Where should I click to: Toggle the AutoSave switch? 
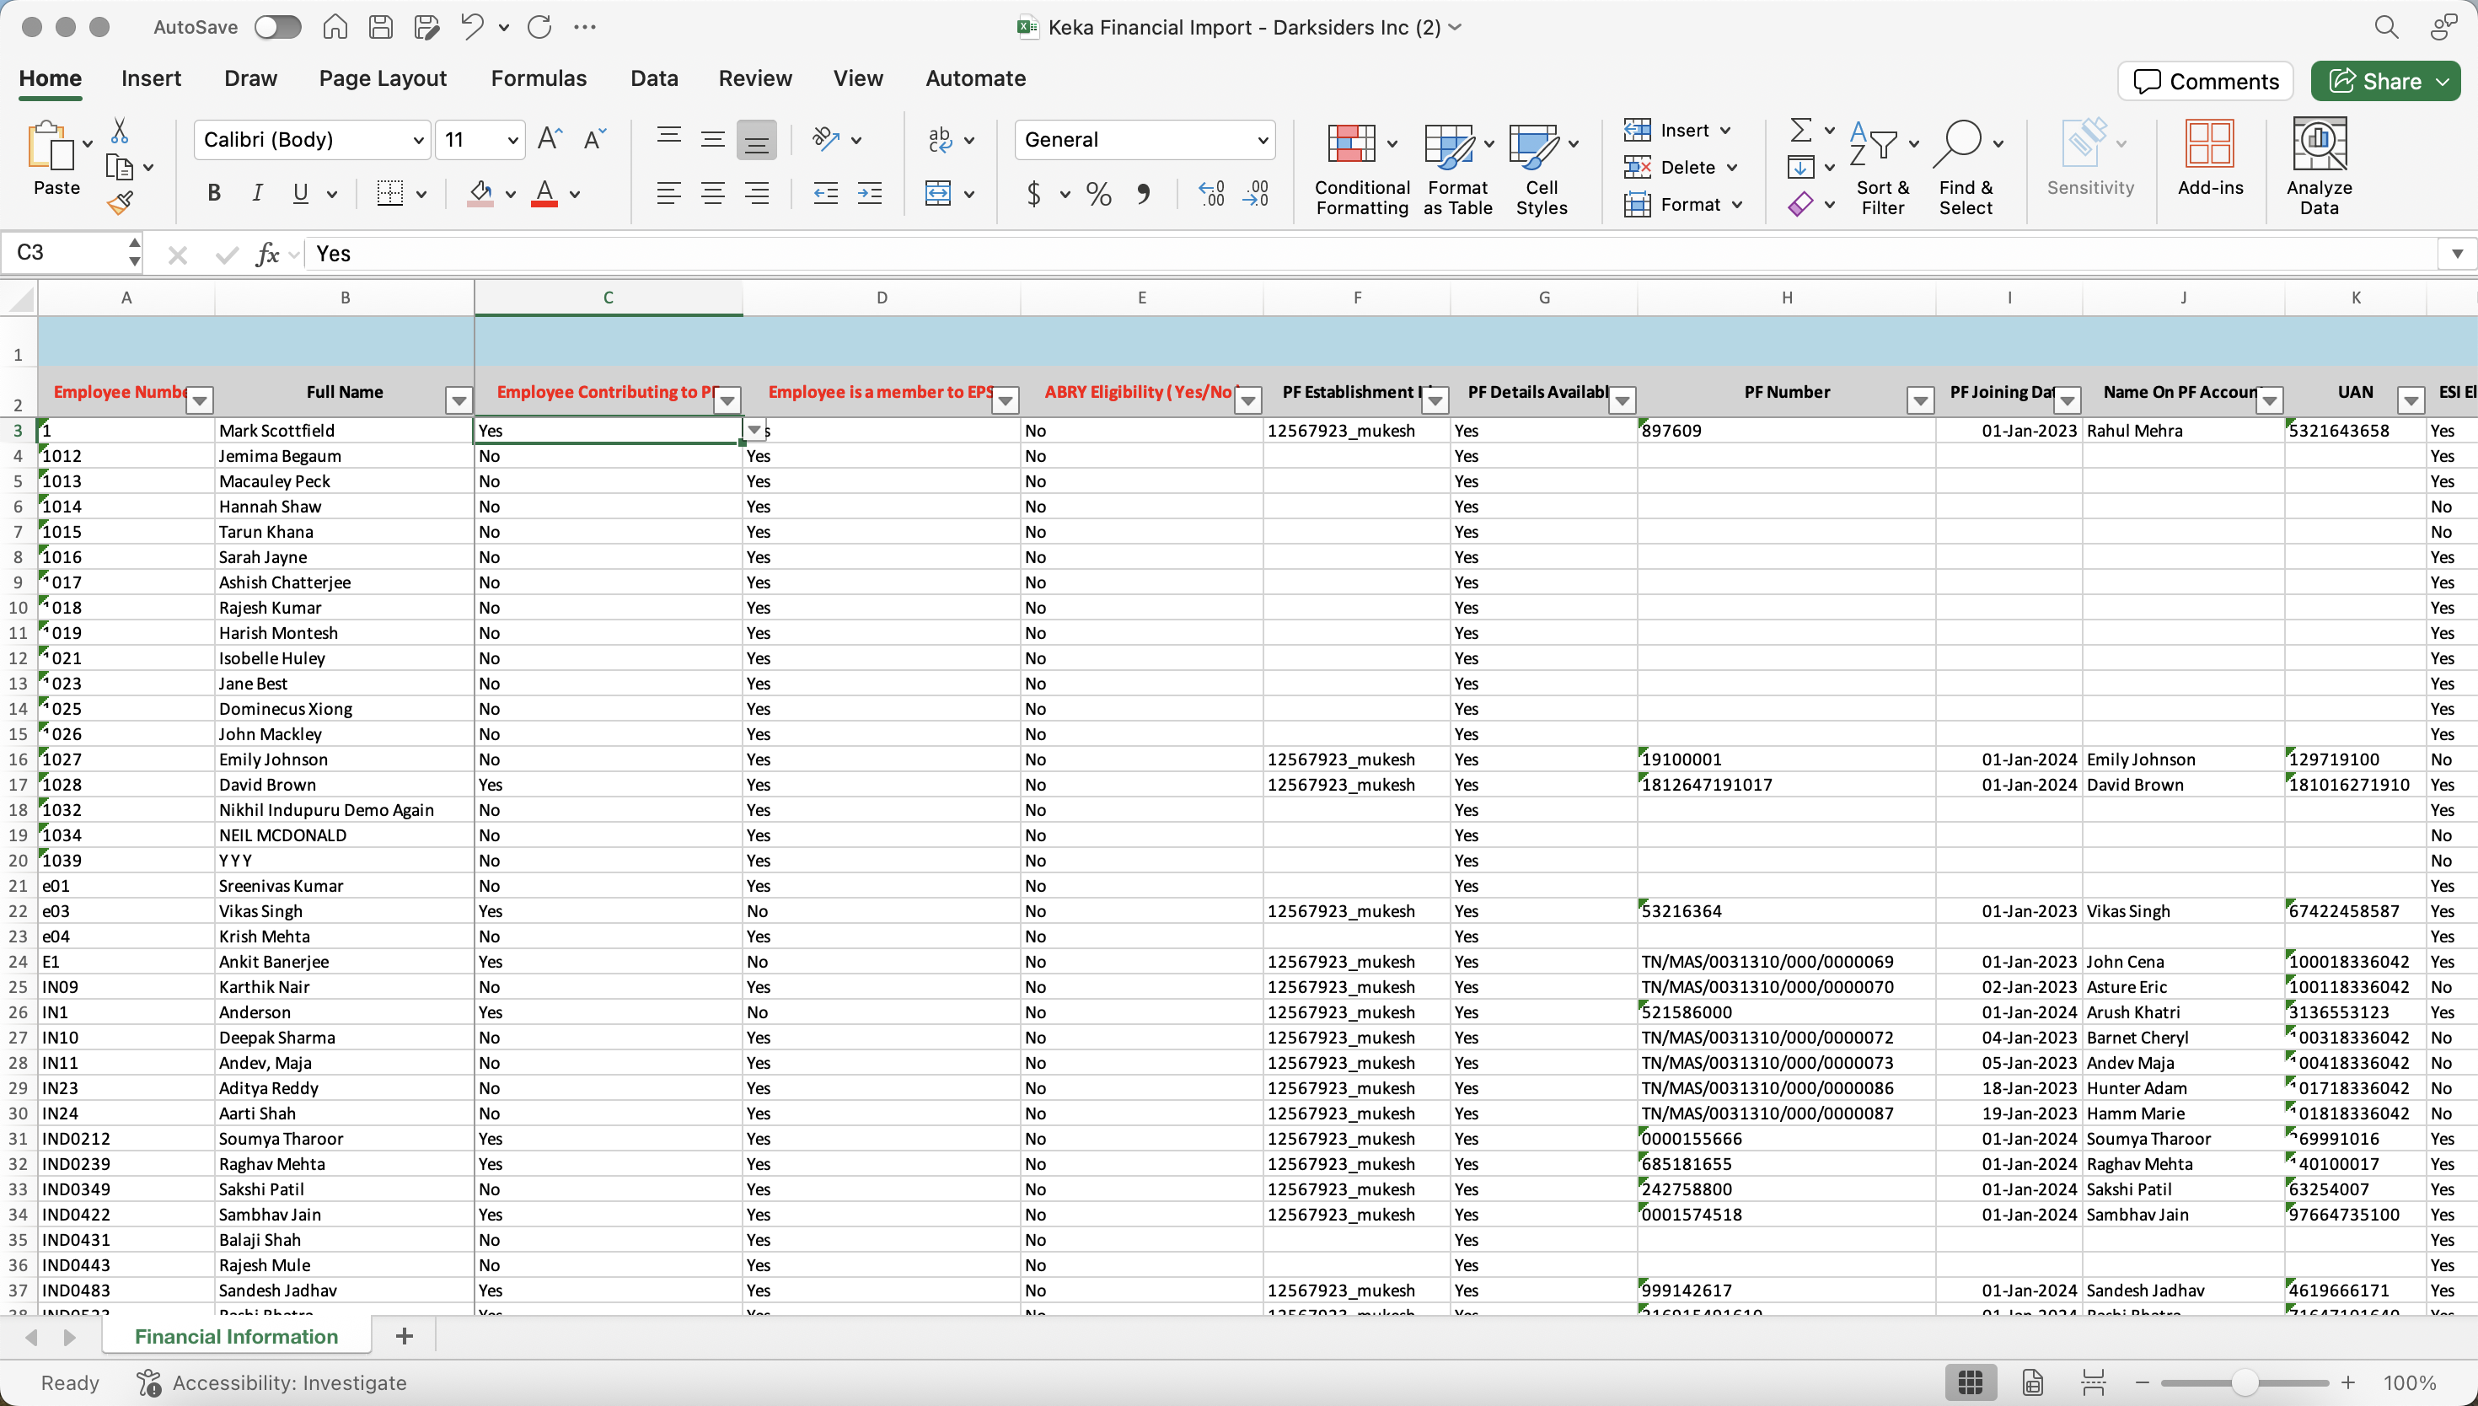click(278, 27)
